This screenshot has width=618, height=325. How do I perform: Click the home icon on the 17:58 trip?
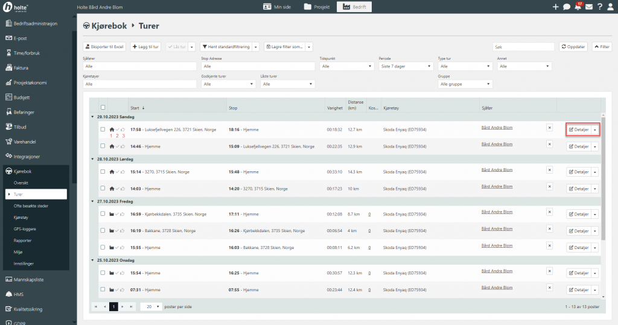coord(111,129)
